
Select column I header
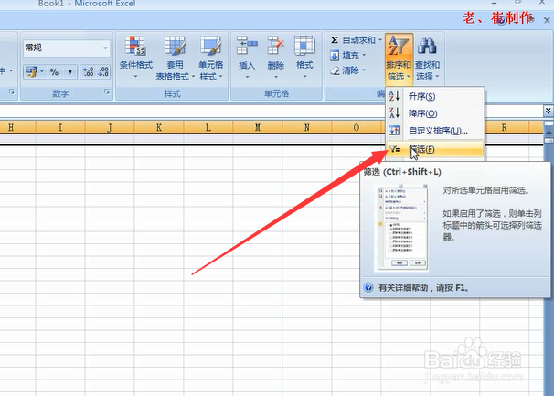60,127
